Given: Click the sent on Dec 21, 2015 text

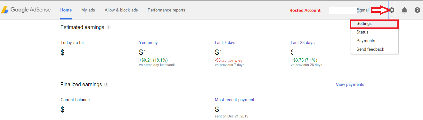Looking at the screenshot, I should (232, 116).
